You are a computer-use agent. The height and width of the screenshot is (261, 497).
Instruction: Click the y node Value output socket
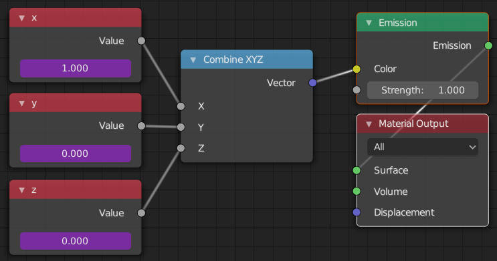click(x=141, y=126)
